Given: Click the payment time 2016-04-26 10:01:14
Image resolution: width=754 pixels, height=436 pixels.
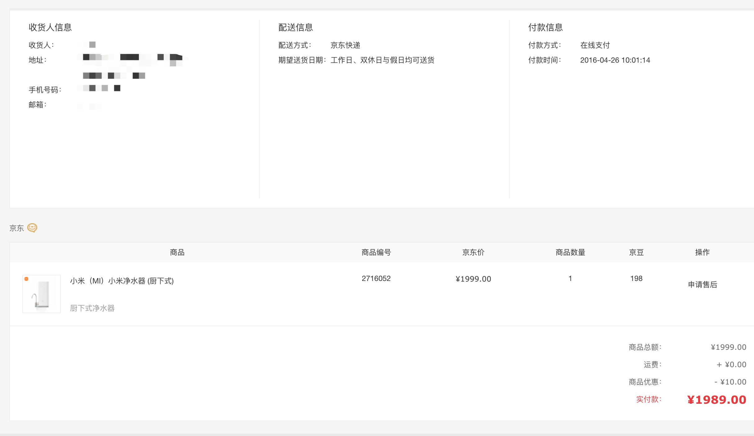Looking at the screenshot, I should [x=615, y=60].
